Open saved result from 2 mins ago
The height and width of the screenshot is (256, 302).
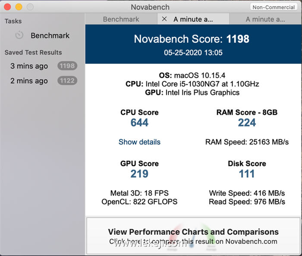pos(43,81)
